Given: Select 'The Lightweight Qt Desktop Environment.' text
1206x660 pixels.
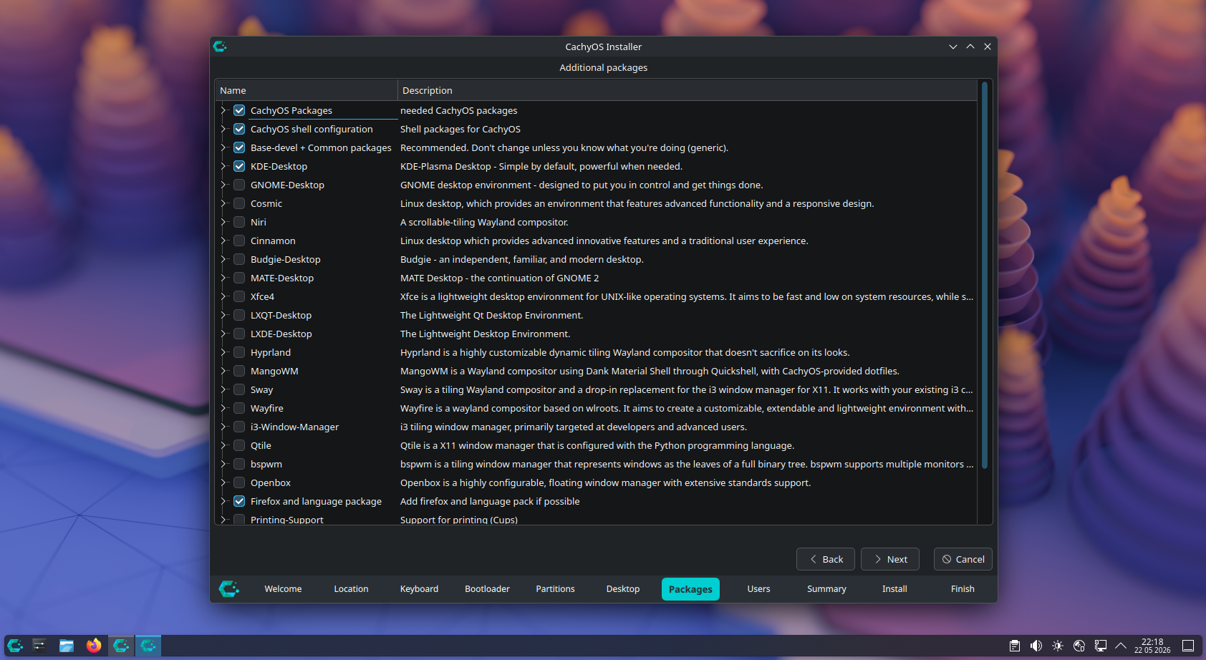Looking at the screenshot, I should [491, 315].
